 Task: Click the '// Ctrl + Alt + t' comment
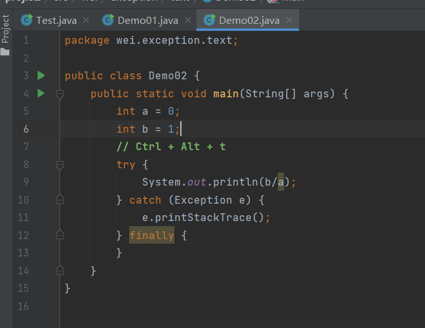(171, 147)
